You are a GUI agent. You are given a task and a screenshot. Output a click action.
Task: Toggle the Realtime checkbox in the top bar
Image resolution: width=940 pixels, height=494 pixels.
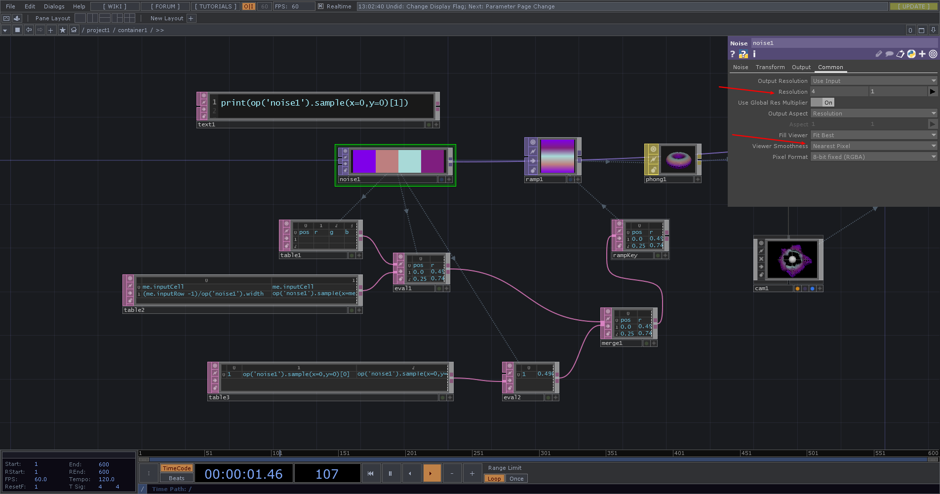point(320,6)
